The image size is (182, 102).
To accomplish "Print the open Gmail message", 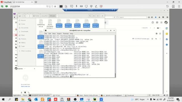I will click(x=156, y=33).
